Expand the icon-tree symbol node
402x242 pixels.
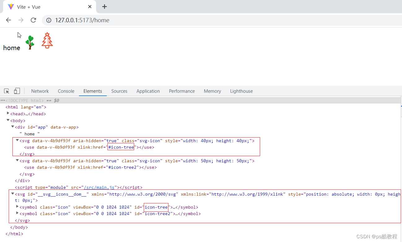[17, 207]
